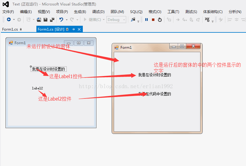Image resolution: width=246 pixels, height=166 pixels.
Task: Click the Align Lefts icon
Action: (x=230, y=20)
